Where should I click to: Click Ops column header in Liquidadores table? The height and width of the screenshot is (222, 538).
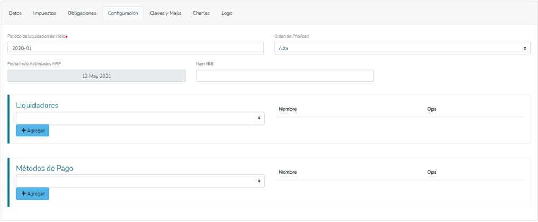coord(431,109)
